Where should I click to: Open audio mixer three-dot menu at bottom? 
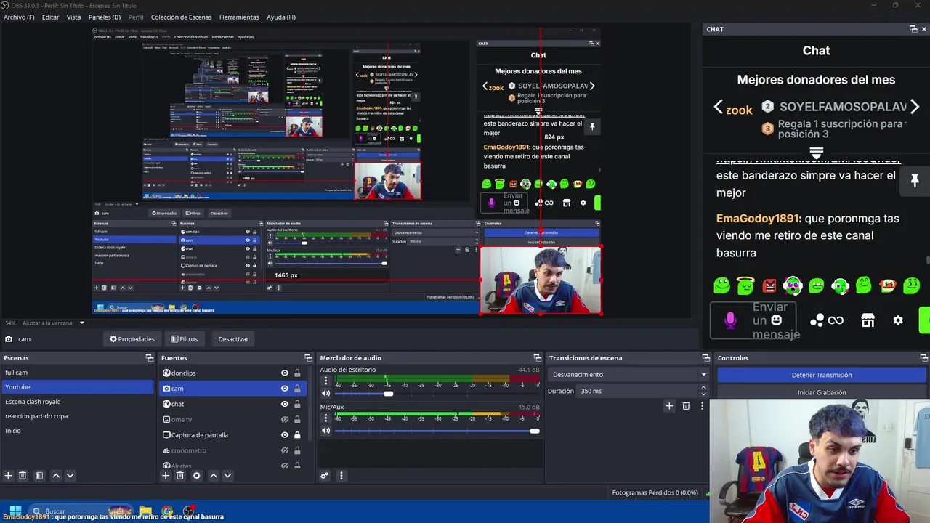(x=341, y=476)
